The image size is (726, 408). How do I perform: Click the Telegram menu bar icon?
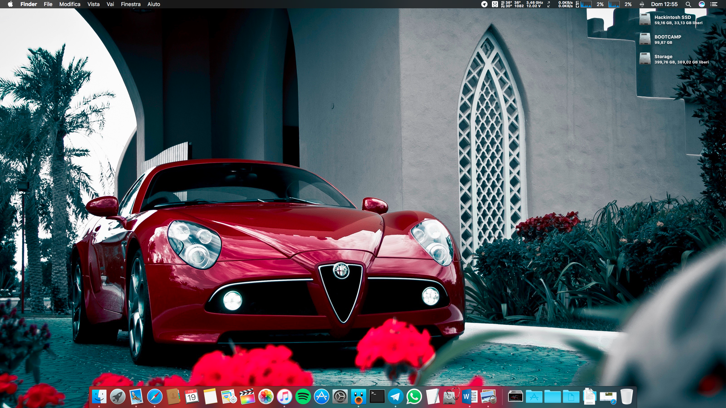484,4
